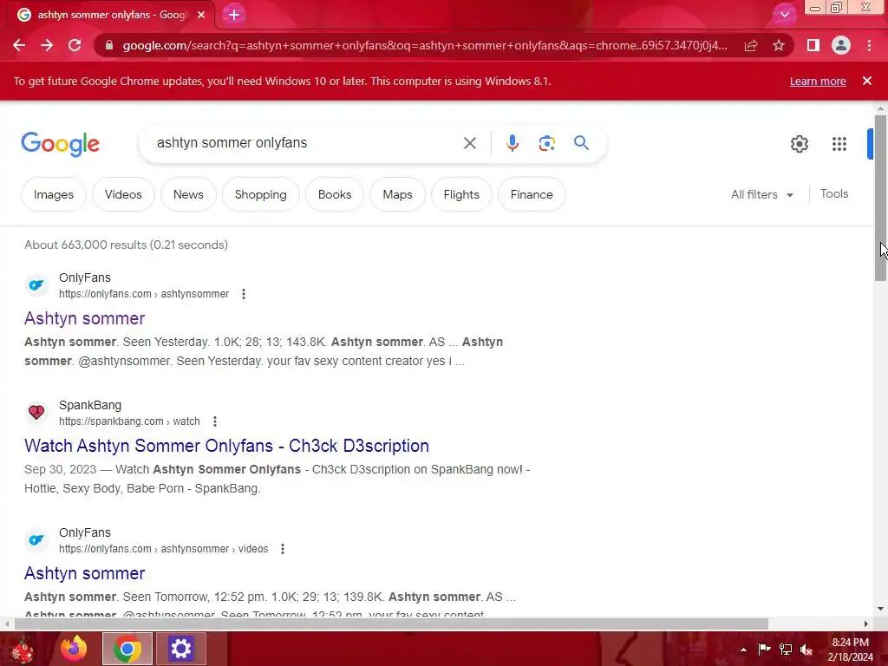Open the Action Center flag icon in tray
Viewport: 888px width, 666px height.
click(x=764, y=649)
